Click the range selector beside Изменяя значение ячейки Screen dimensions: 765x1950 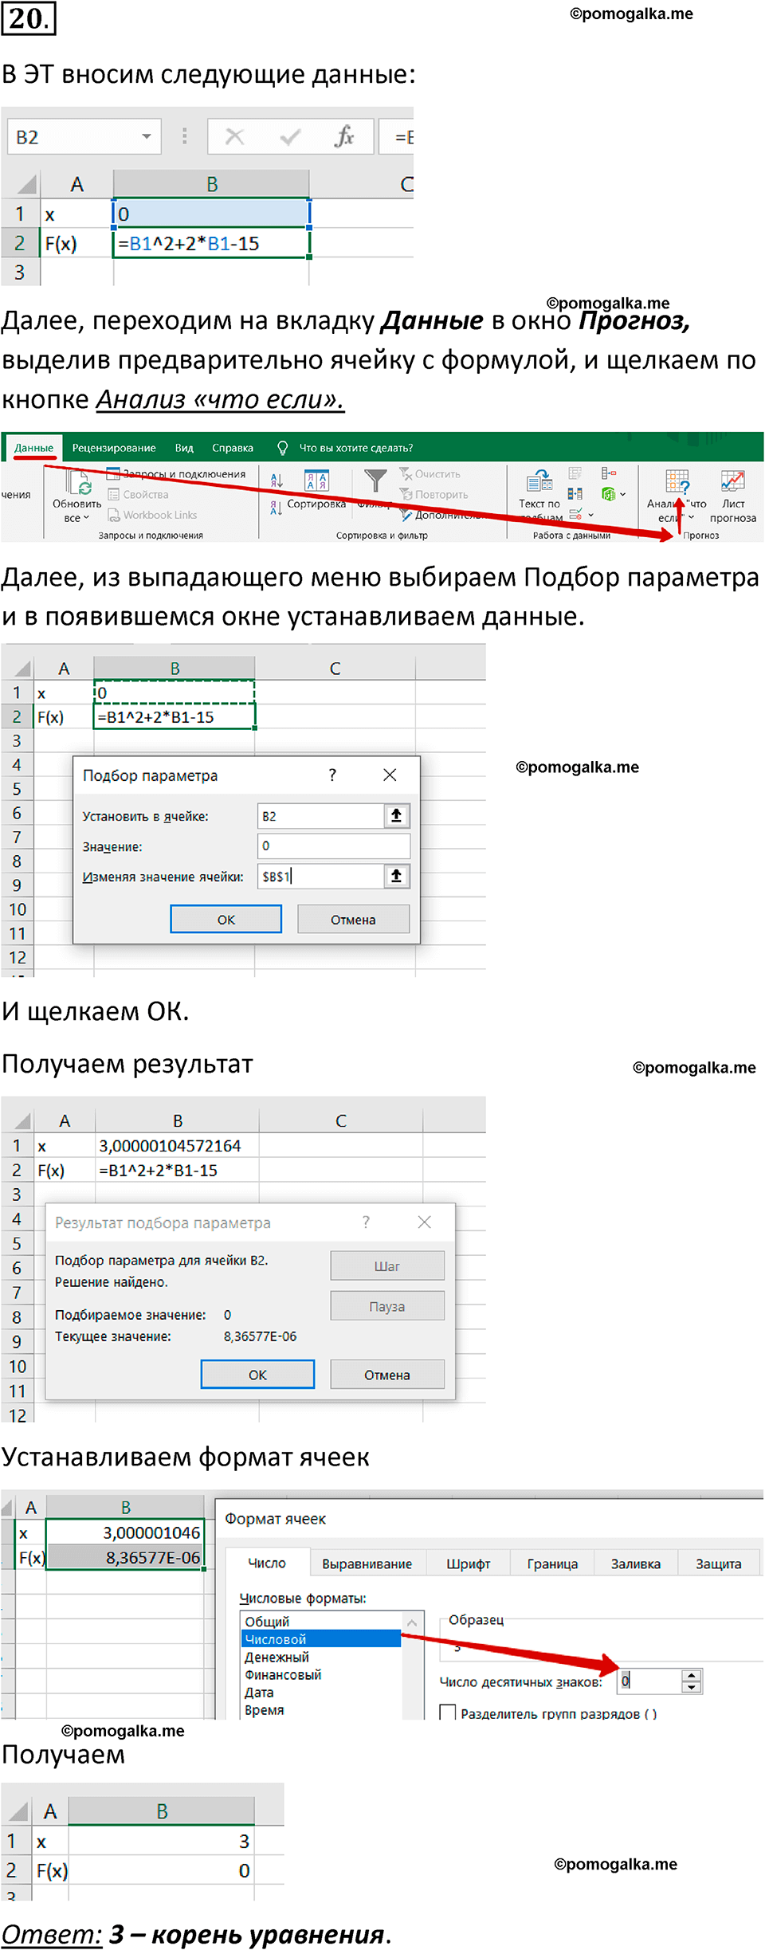(x=396, y=876)
